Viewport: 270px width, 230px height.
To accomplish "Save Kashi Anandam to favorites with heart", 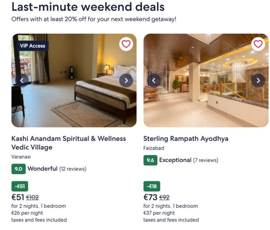I will 126,44.
